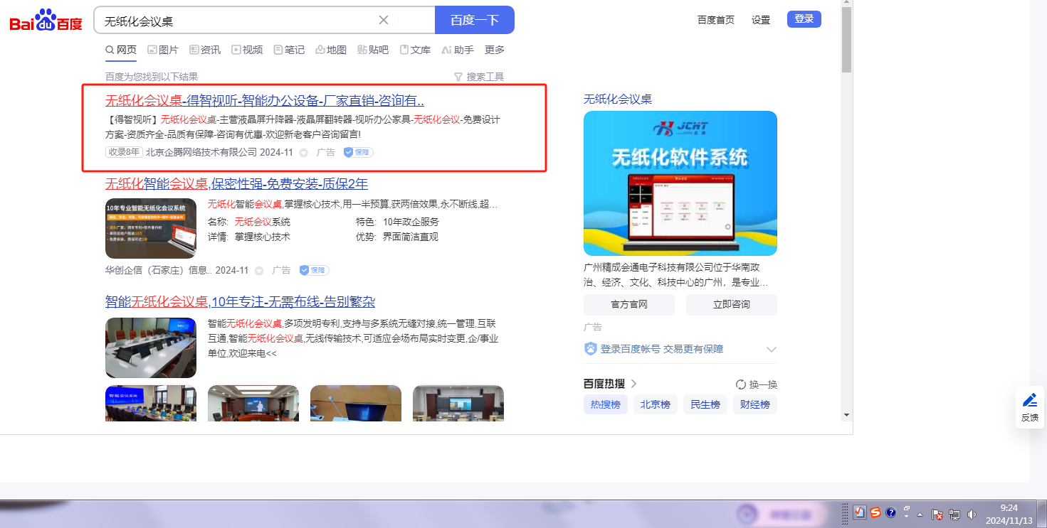Click the Sogou input method tray icon

(875, 512)
